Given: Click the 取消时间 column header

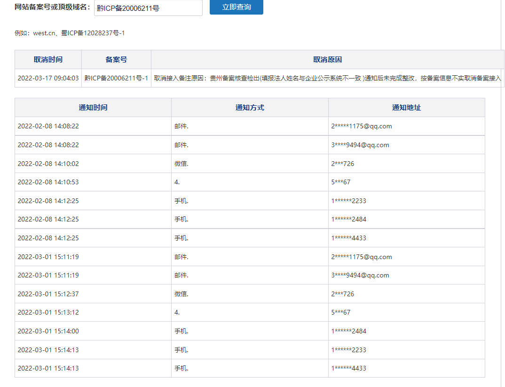Looking at the screenshot, I should click(x=47, y=59).
